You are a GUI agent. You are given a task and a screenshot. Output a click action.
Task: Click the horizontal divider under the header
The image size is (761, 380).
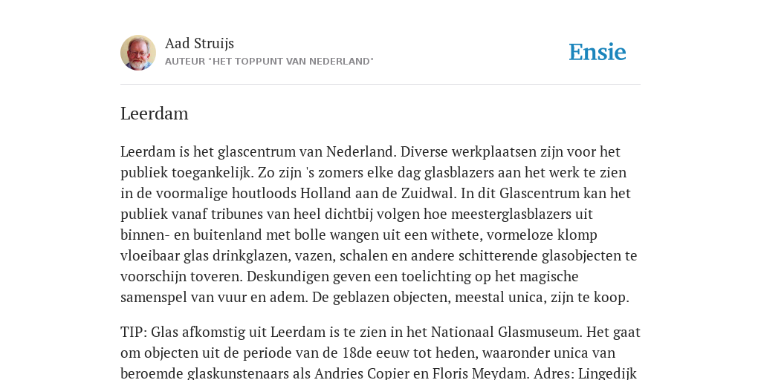coord(380,85)
